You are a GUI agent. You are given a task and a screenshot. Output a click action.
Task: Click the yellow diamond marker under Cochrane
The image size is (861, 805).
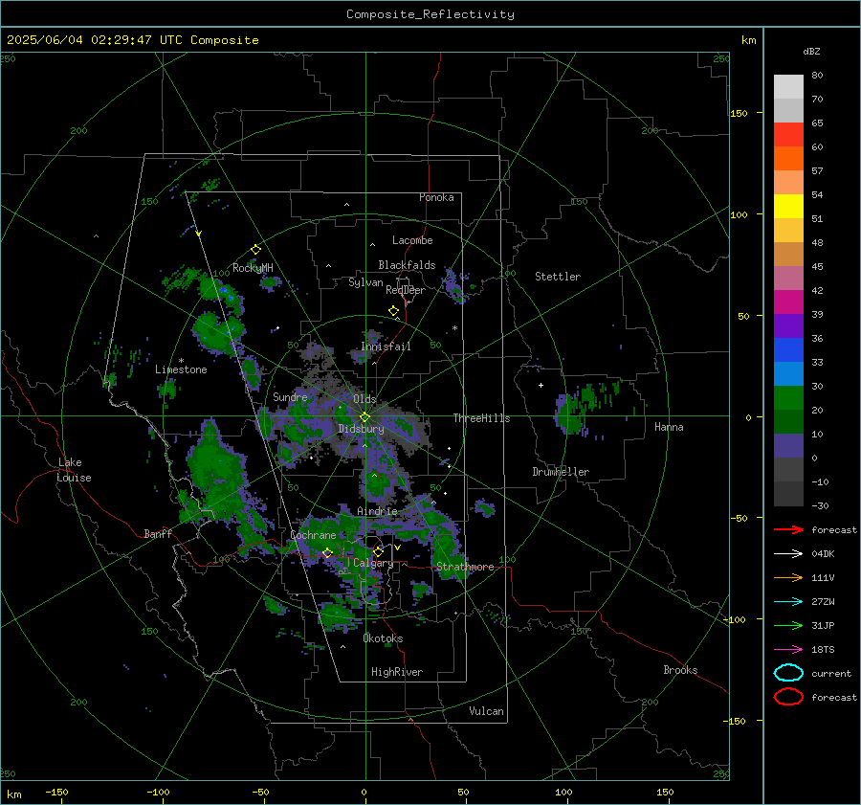(x=328, y=553)
